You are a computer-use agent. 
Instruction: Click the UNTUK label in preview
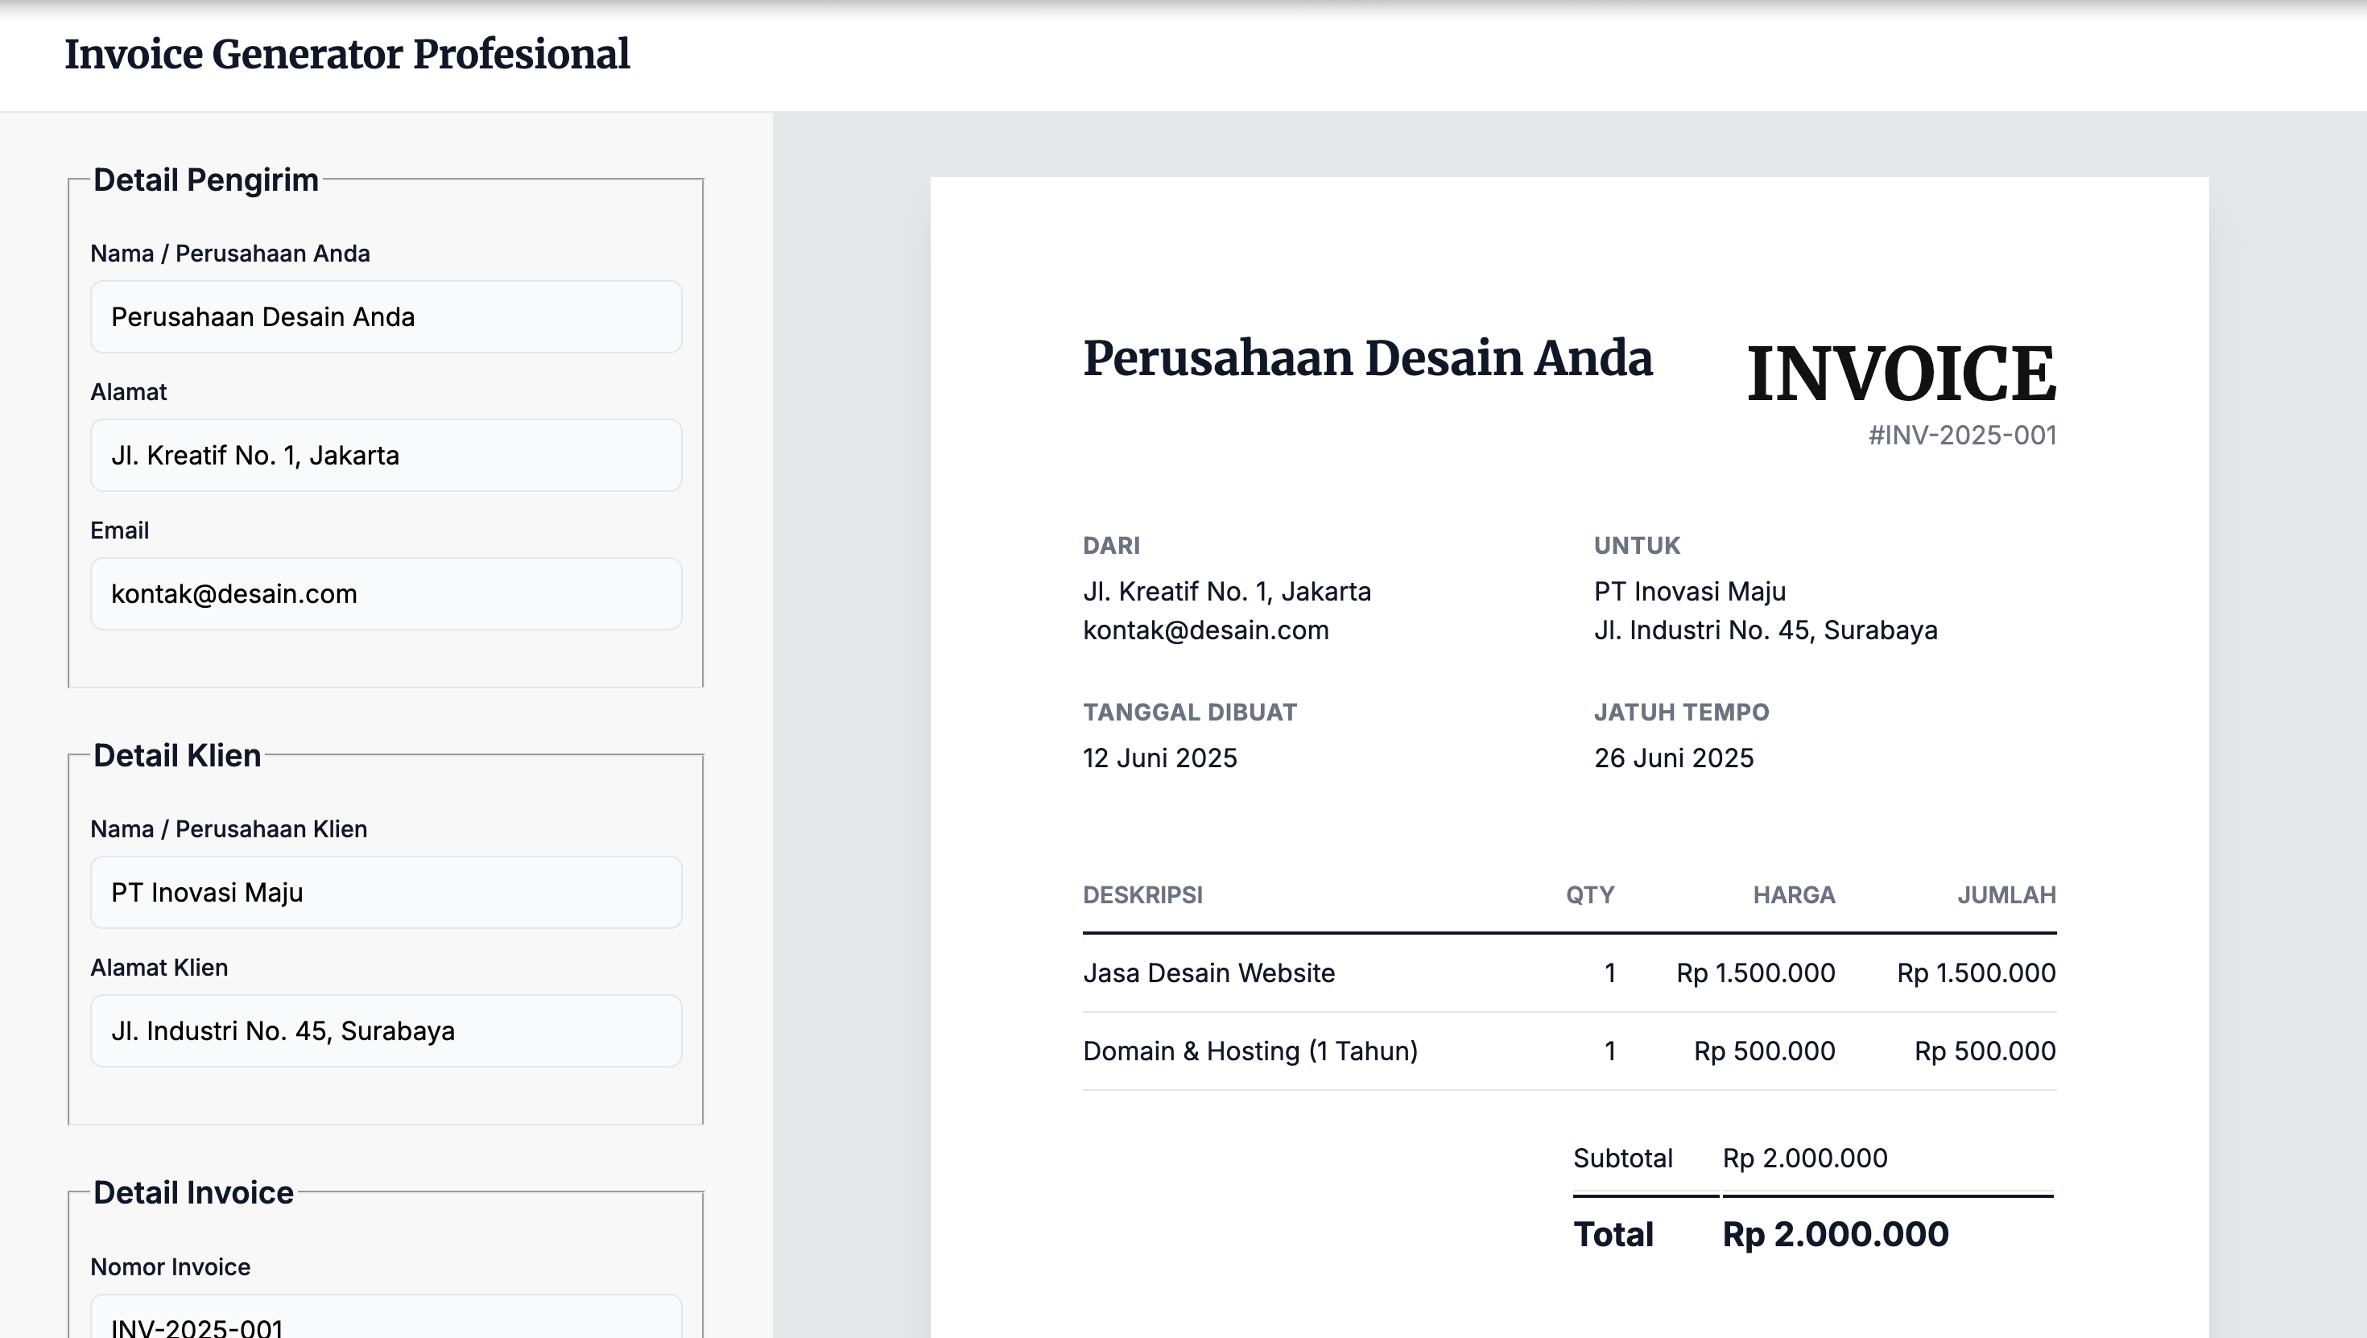pos(1637,546)
